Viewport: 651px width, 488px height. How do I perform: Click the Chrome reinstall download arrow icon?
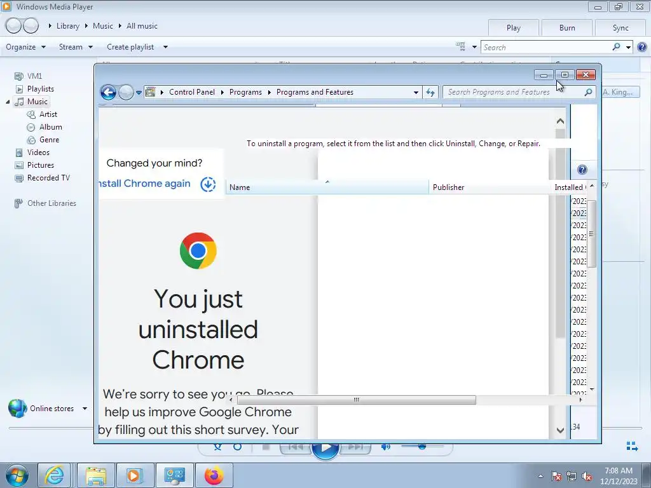point(208,184)
